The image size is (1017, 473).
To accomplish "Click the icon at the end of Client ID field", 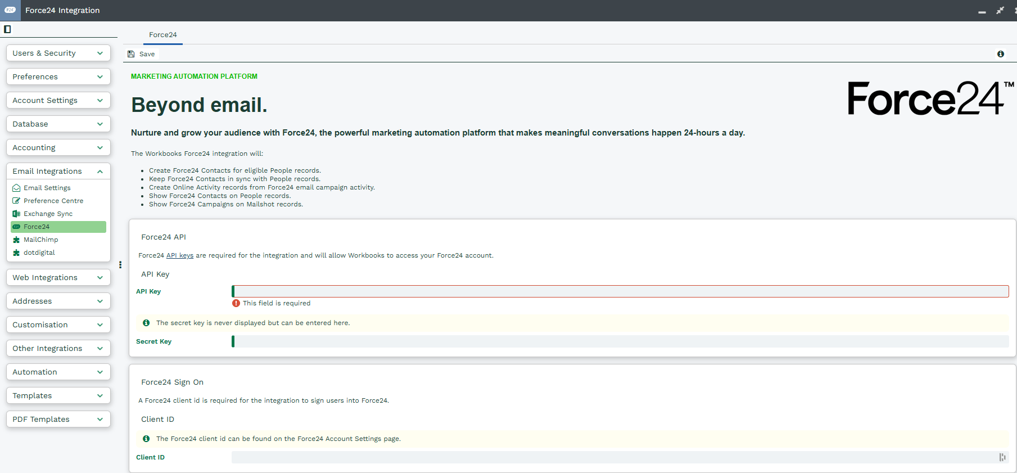I will tap(1002, 457).
